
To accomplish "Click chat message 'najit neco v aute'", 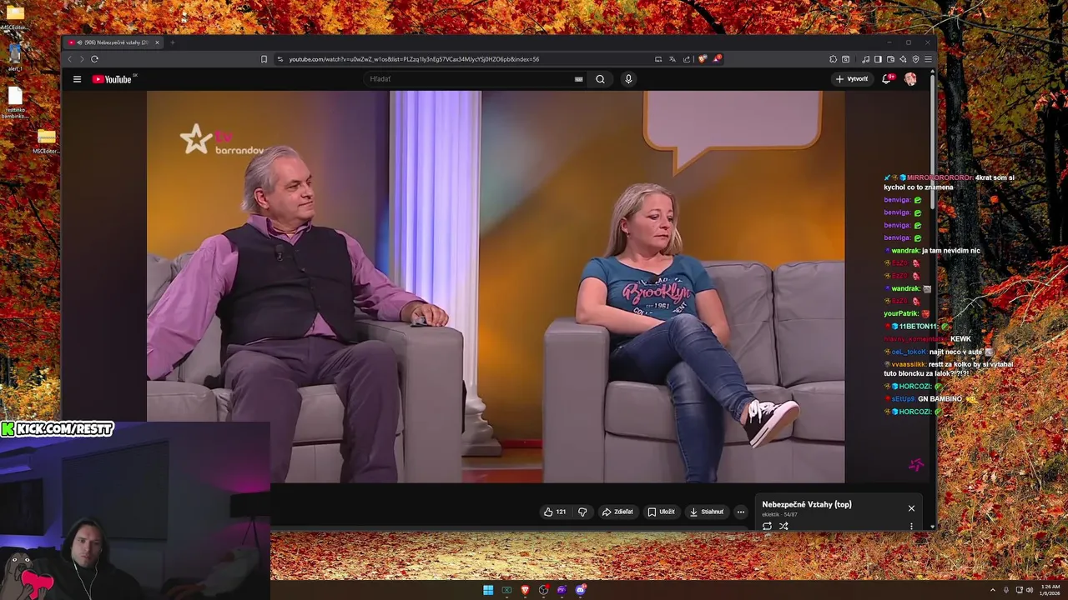I will point(956,352).
